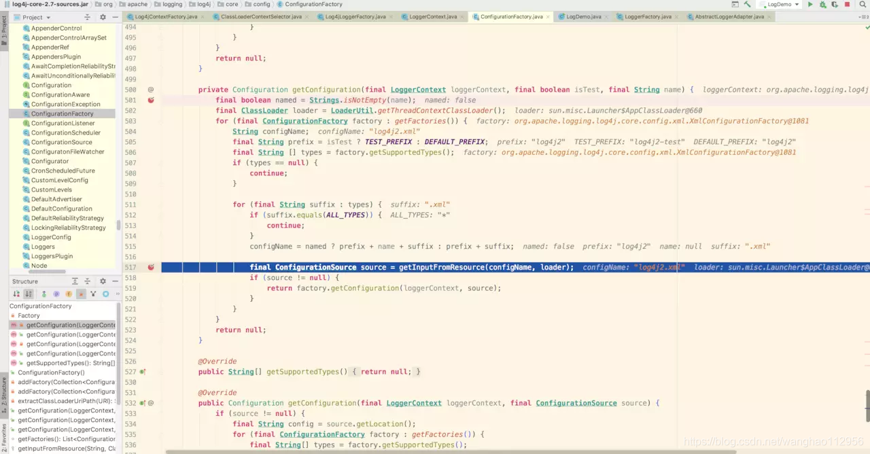Select LoggerConfig in Project tree
The width and height of the screenshot is (870, 454).
51,237
